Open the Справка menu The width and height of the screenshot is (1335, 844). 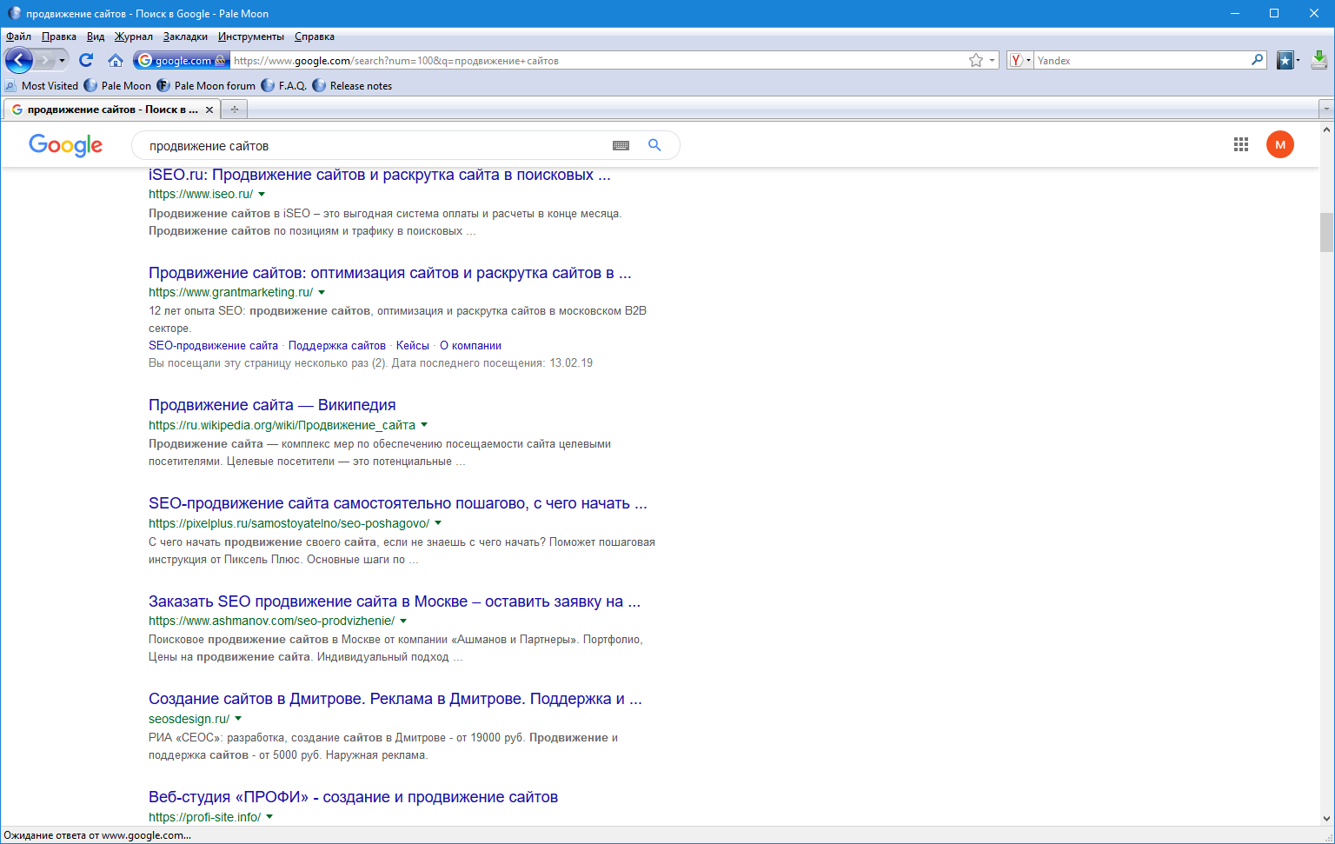click(315, 37)
